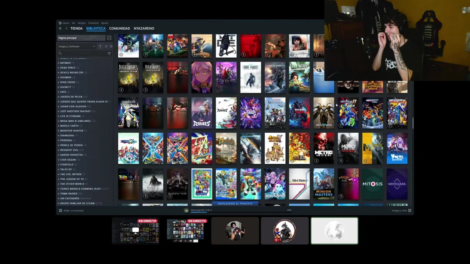Switch to the BIBLIOTECA tab
The width and height of the screenshot is (470, 264).
(x=96, y=28)
